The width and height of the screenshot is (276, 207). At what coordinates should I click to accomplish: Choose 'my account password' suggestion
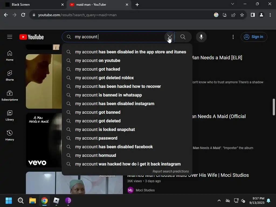coord(127,138)
